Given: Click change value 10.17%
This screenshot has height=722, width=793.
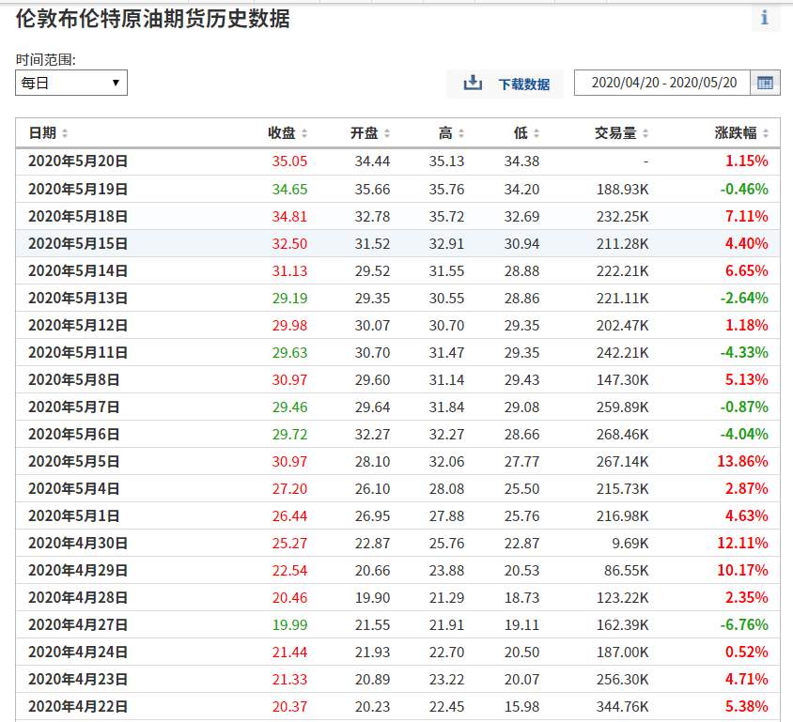Looking at the screenshot, I should 742,571.
